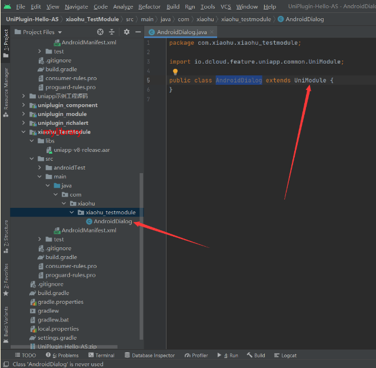
Task: Click tool window quick-access icon in status bar
Action: [6, 364]
